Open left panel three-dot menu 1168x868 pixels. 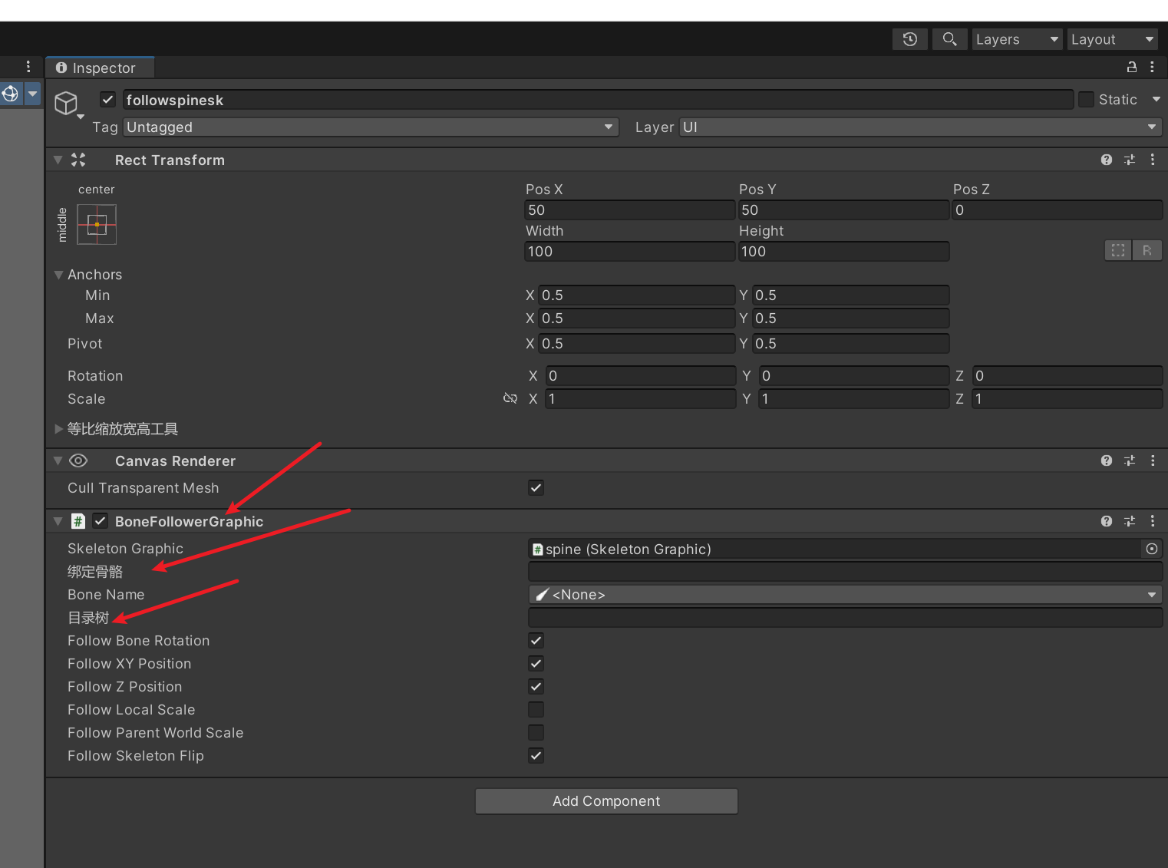[x=28, y=67]
